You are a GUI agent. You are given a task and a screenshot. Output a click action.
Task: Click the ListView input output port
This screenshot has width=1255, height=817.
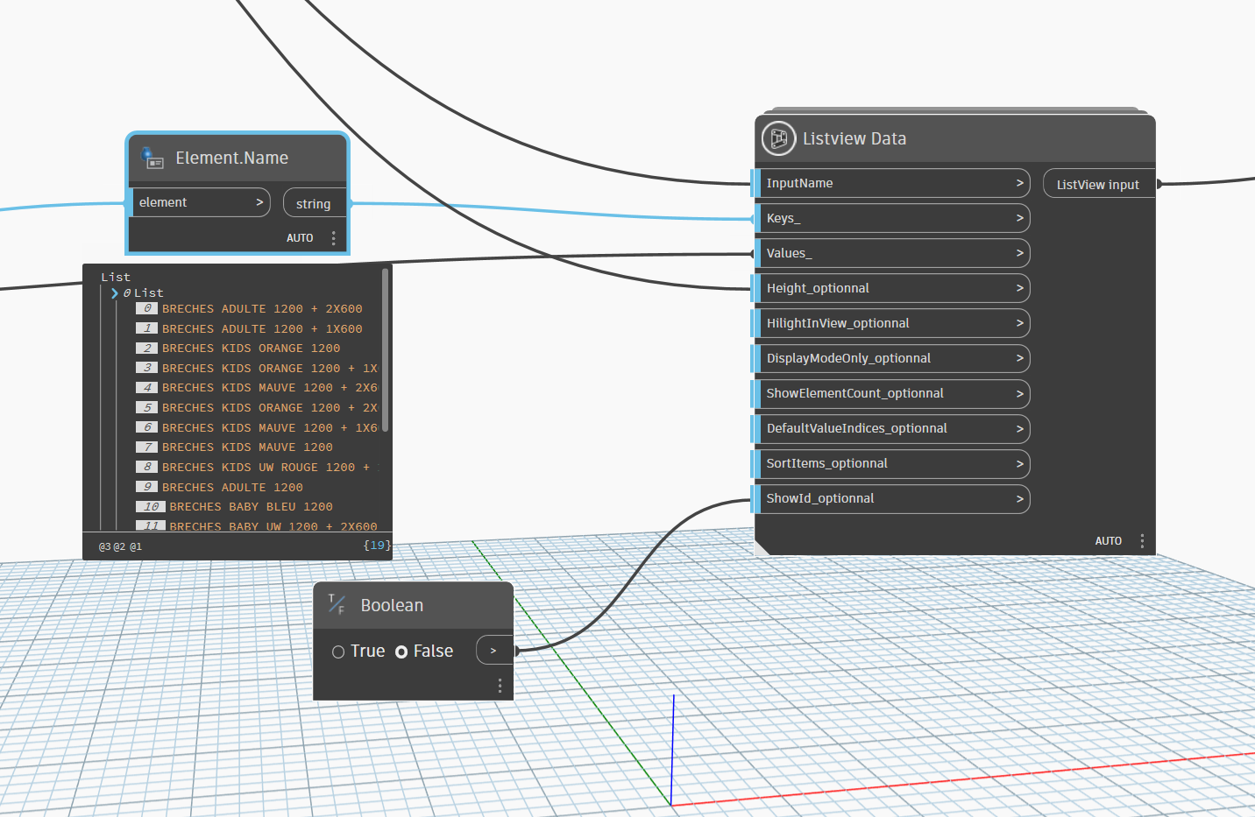[1097, 185]
